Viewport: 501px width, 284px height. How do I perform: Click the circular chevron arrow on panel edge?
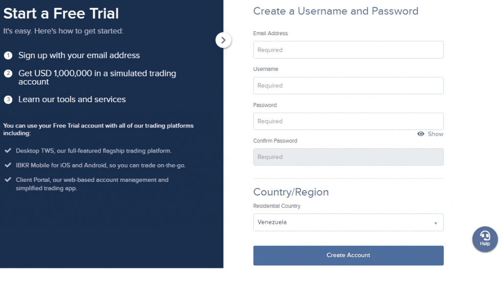tap(223, 40)
